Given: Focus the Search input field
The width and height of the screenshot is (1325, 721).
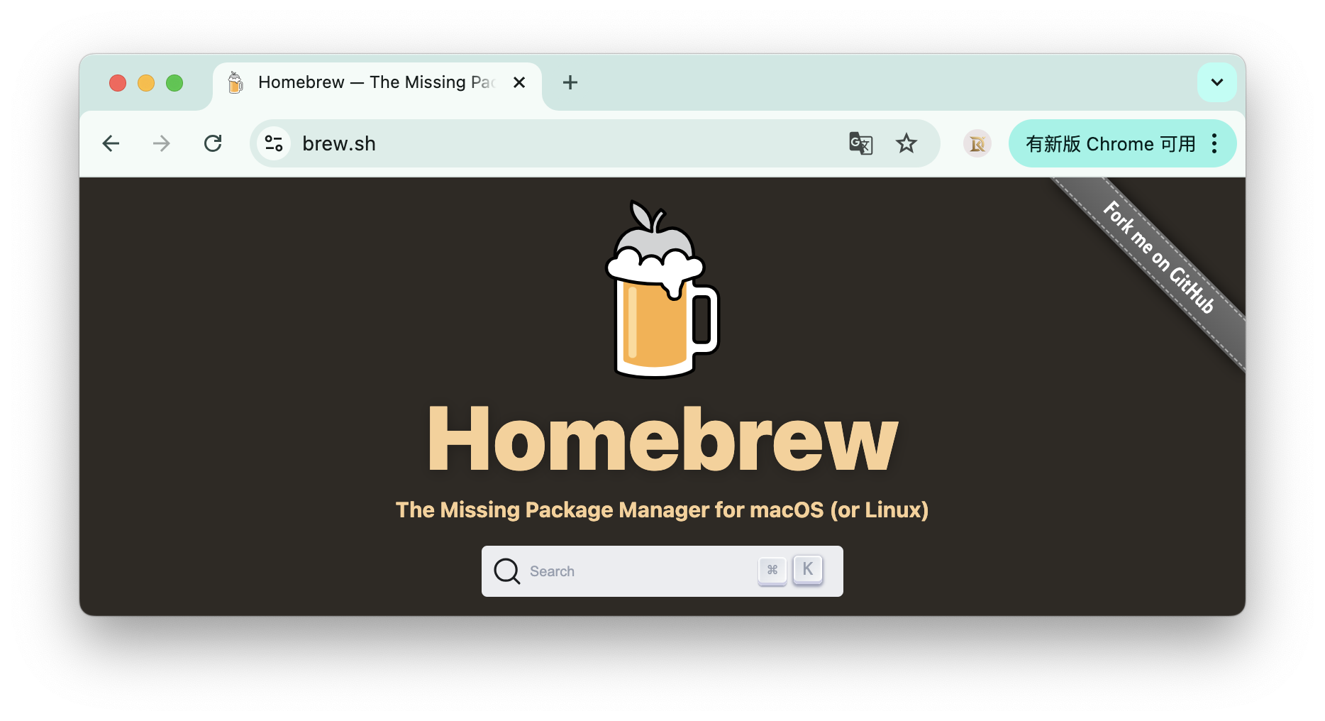Looking at the screenshot, I should [638, 571].
